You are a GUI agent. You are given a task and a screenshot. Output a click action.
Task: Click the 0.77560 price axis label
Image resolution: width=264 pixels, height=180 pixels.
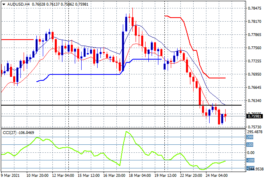click(x=254, y=48)
